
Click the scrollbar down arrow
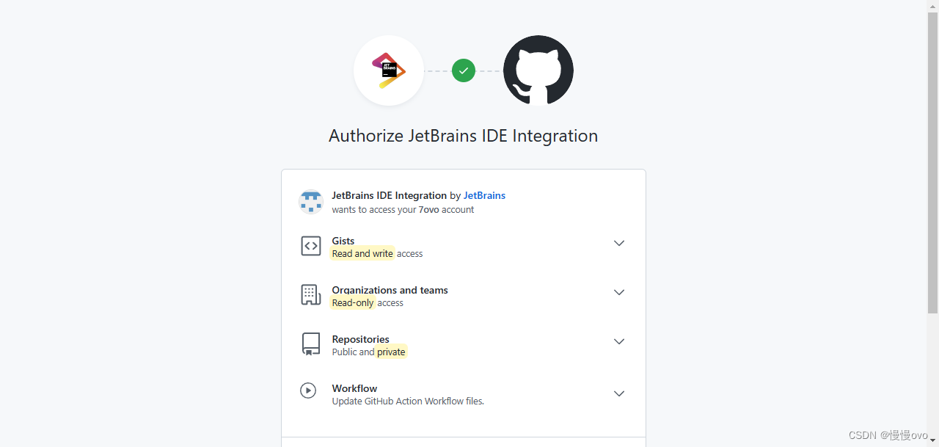pyautogui.click(x=933, y=440)
